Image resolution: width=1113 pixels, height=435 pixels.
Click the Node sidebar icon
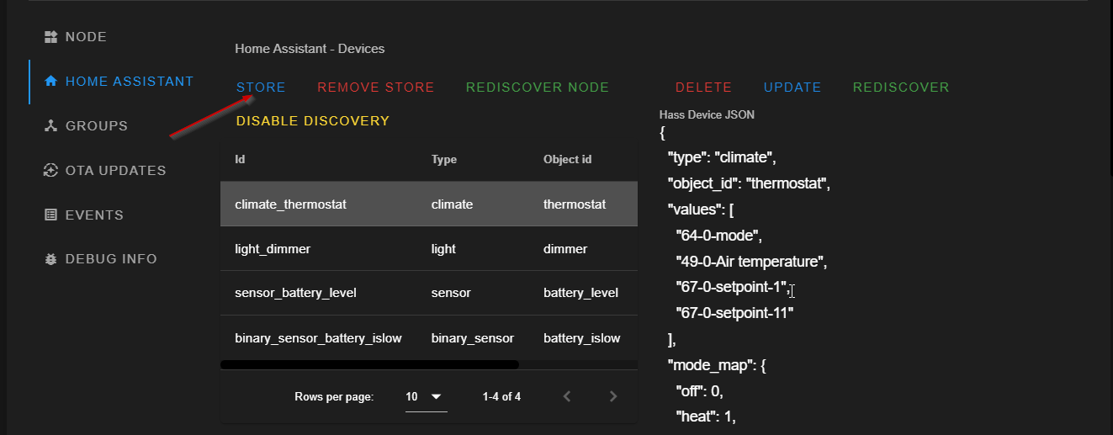tap(50, 37)
